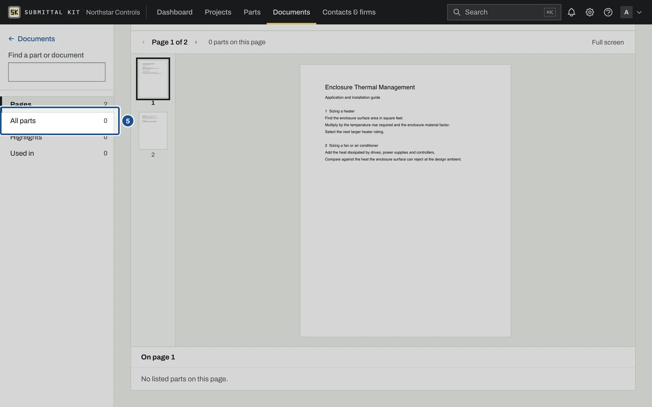The width and height of the screenshot is (652, 407).
Task: Select page 2 thumbnail
Action: (153, 131)
